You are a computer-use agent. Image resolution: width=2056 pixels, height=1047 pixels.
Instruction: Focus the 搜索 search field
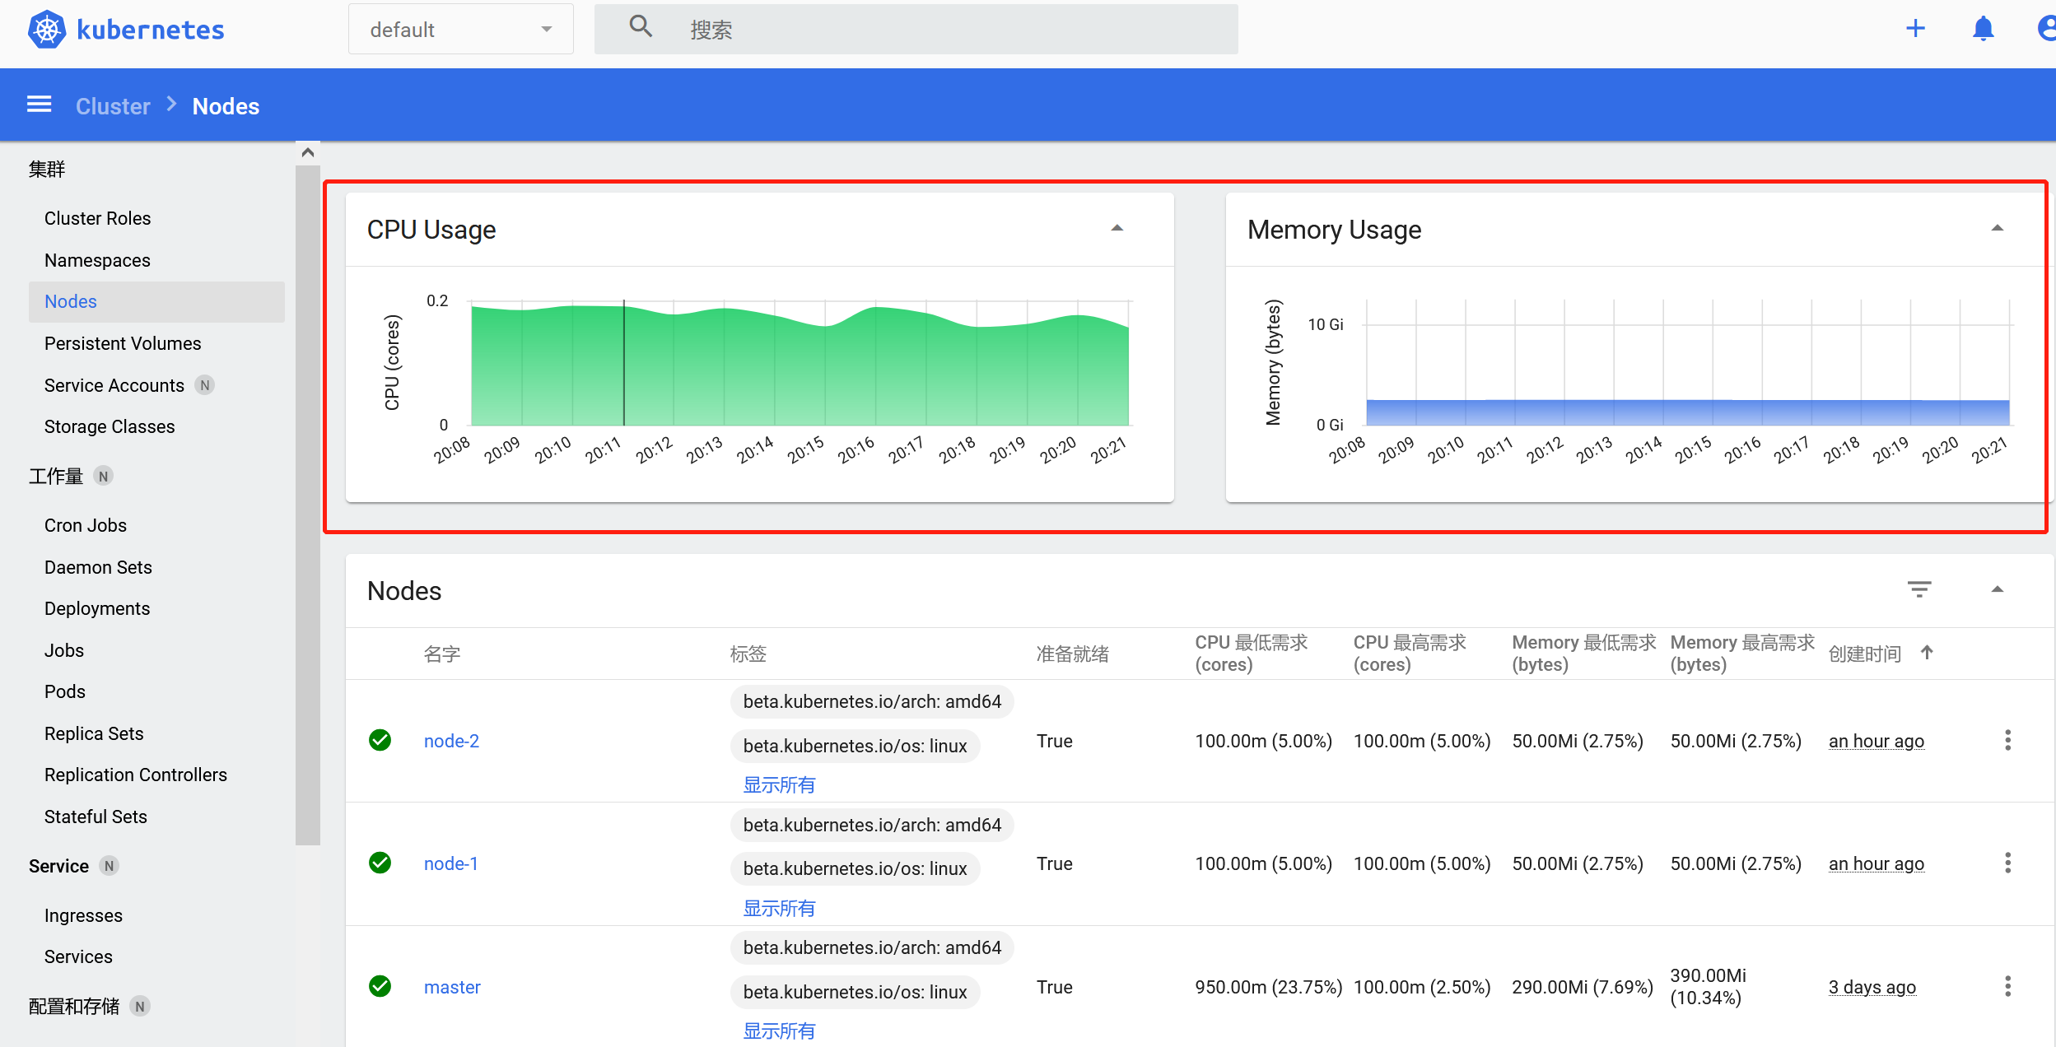[947, 30]
